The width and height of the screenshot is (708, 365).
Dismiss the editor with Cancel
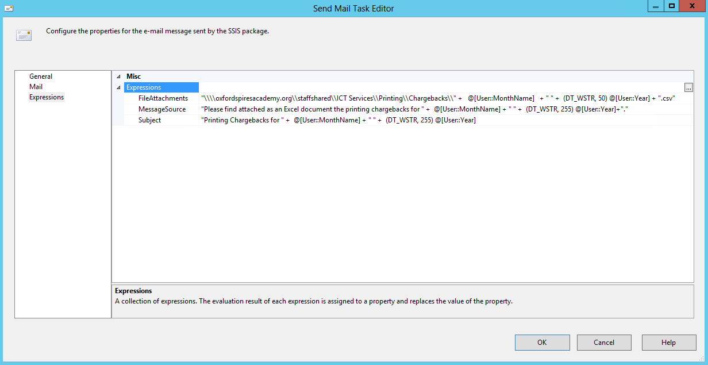pyautogui.click(x=604, y=342)
